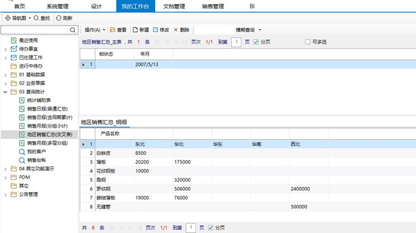Click the 导航图 navigation icon

tap(8, 18)
